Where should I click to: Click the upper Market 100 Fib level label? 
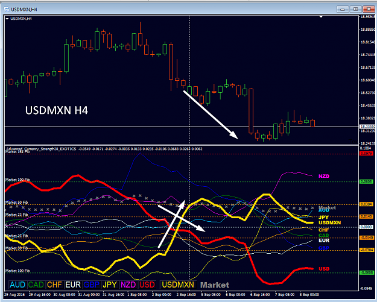click(x=17, y=180)
